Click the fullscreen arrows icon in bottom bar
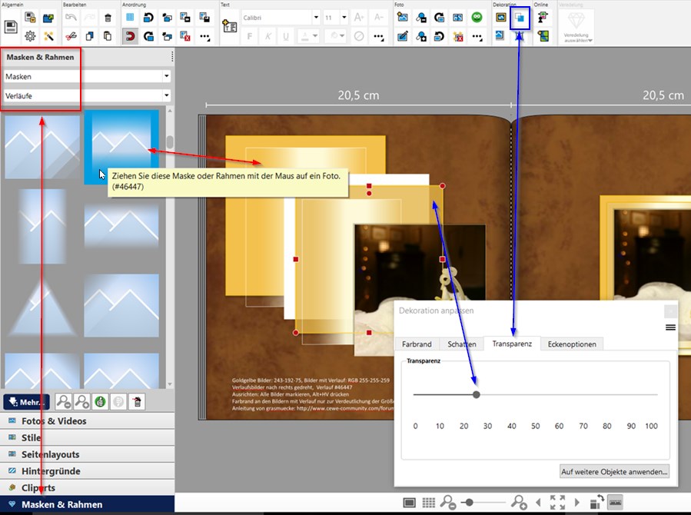691x515 pixels. pos(557,502)
